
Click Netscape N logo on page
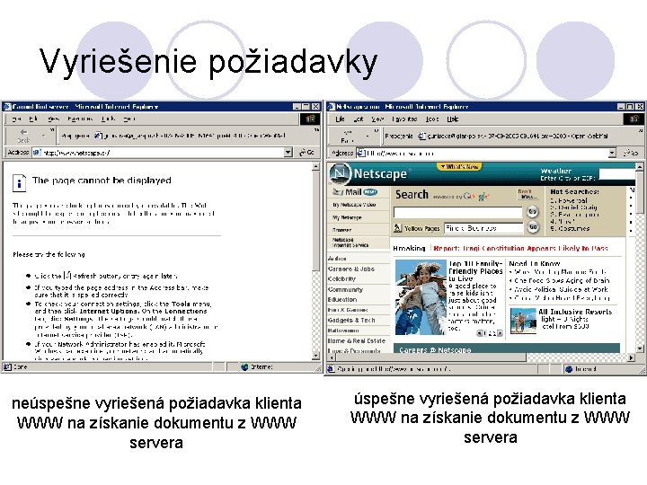[x=340, y=173]
